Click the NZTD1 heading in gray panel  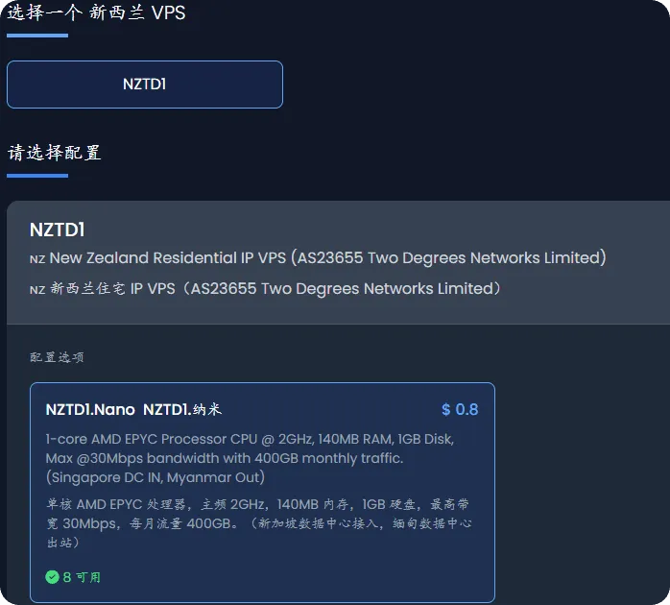58,230
